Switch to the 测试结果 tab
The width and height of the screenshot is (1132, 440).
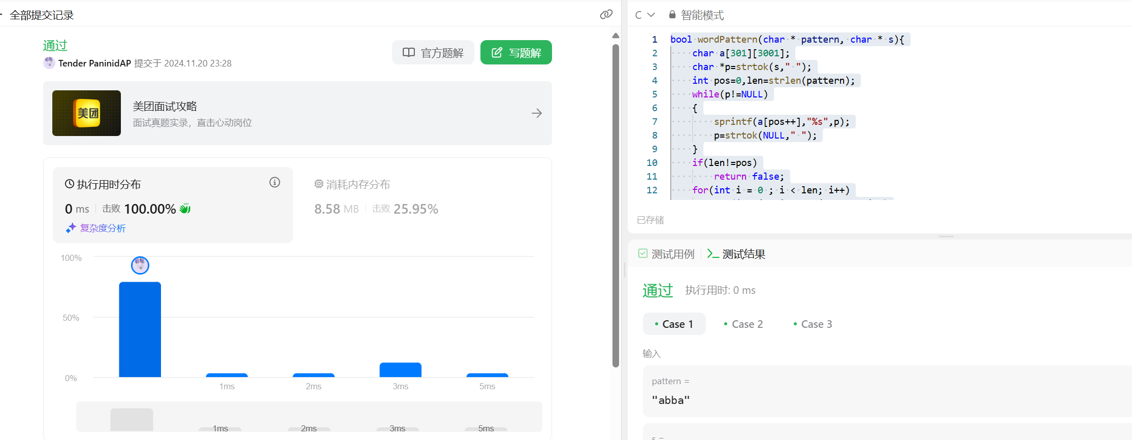(736, 254)
